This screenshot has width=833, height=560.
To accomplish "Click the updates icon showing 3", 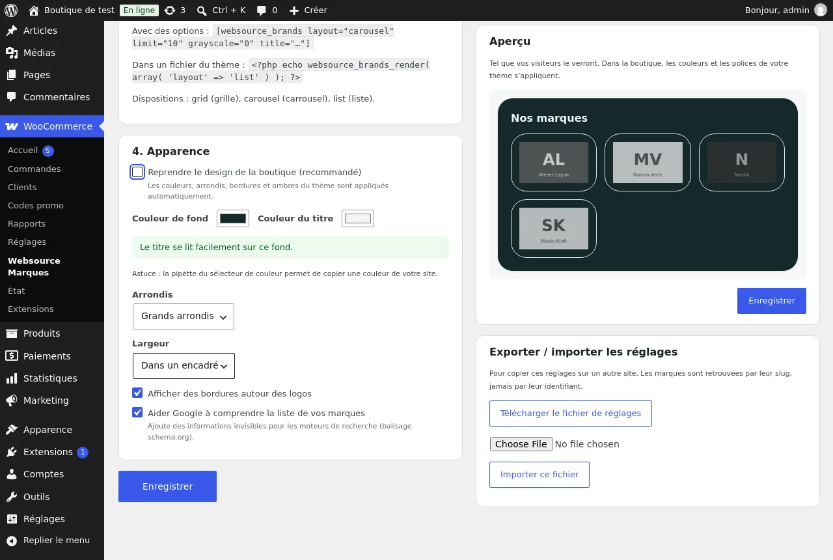I will point(170,10).
